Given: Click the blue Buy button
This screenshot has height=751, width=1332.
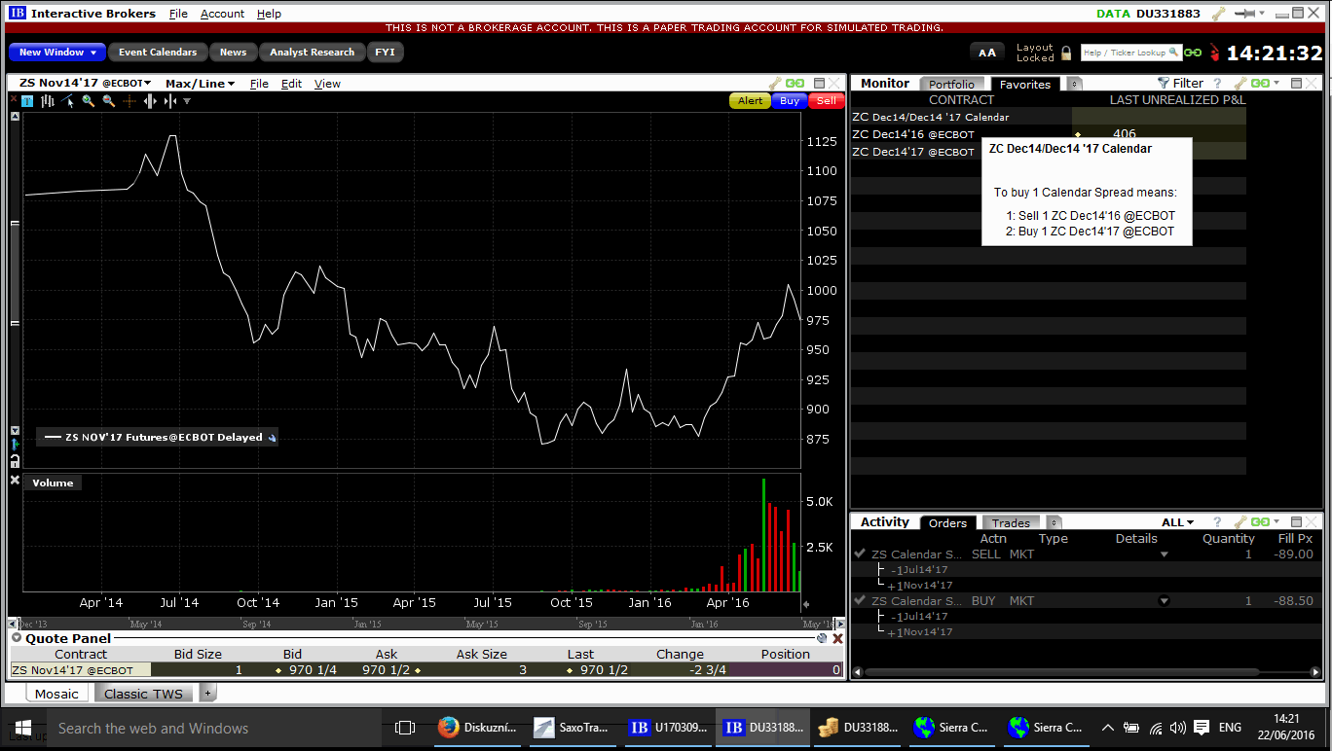Looking at the screenshot, I should pyautogui.click(x=790, y=101).
